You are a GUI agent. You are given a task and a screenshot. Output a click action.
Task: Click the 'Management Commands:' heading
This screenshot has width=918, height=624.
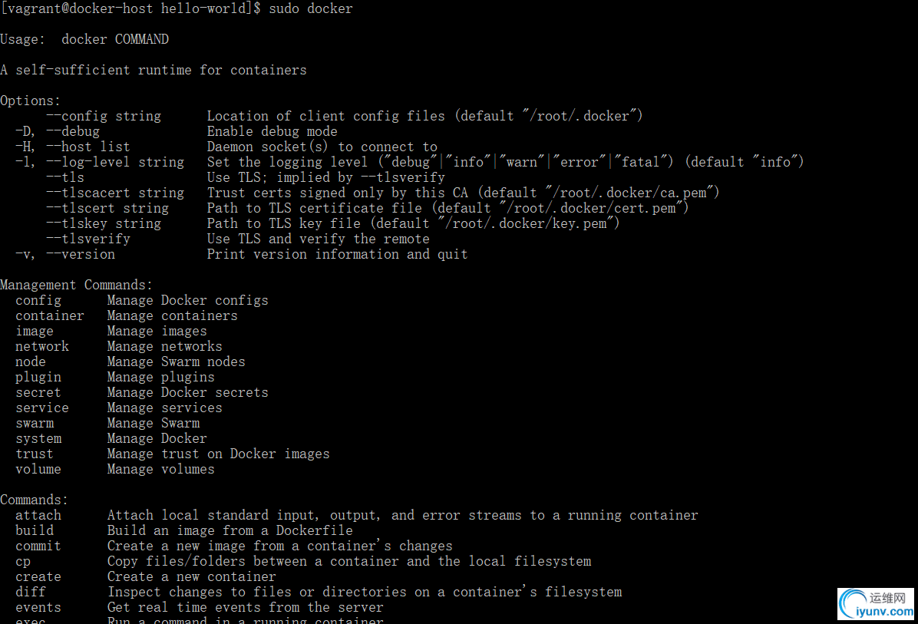point(76,285)
